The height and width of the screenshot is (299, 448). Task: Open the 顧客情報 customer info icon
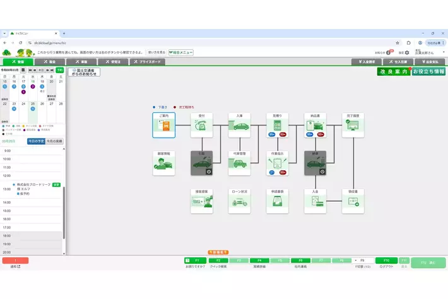164,163
